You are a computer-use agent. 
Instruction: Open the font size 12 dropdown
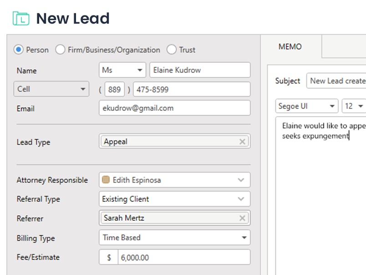coord(361,106)
